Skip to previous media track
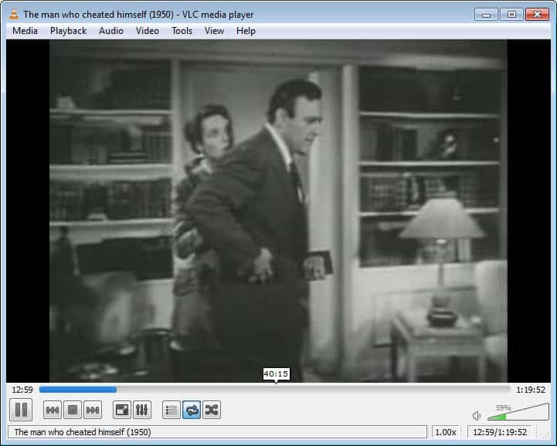This screenshot has width=557, height=446. click(x=53, y=410)
